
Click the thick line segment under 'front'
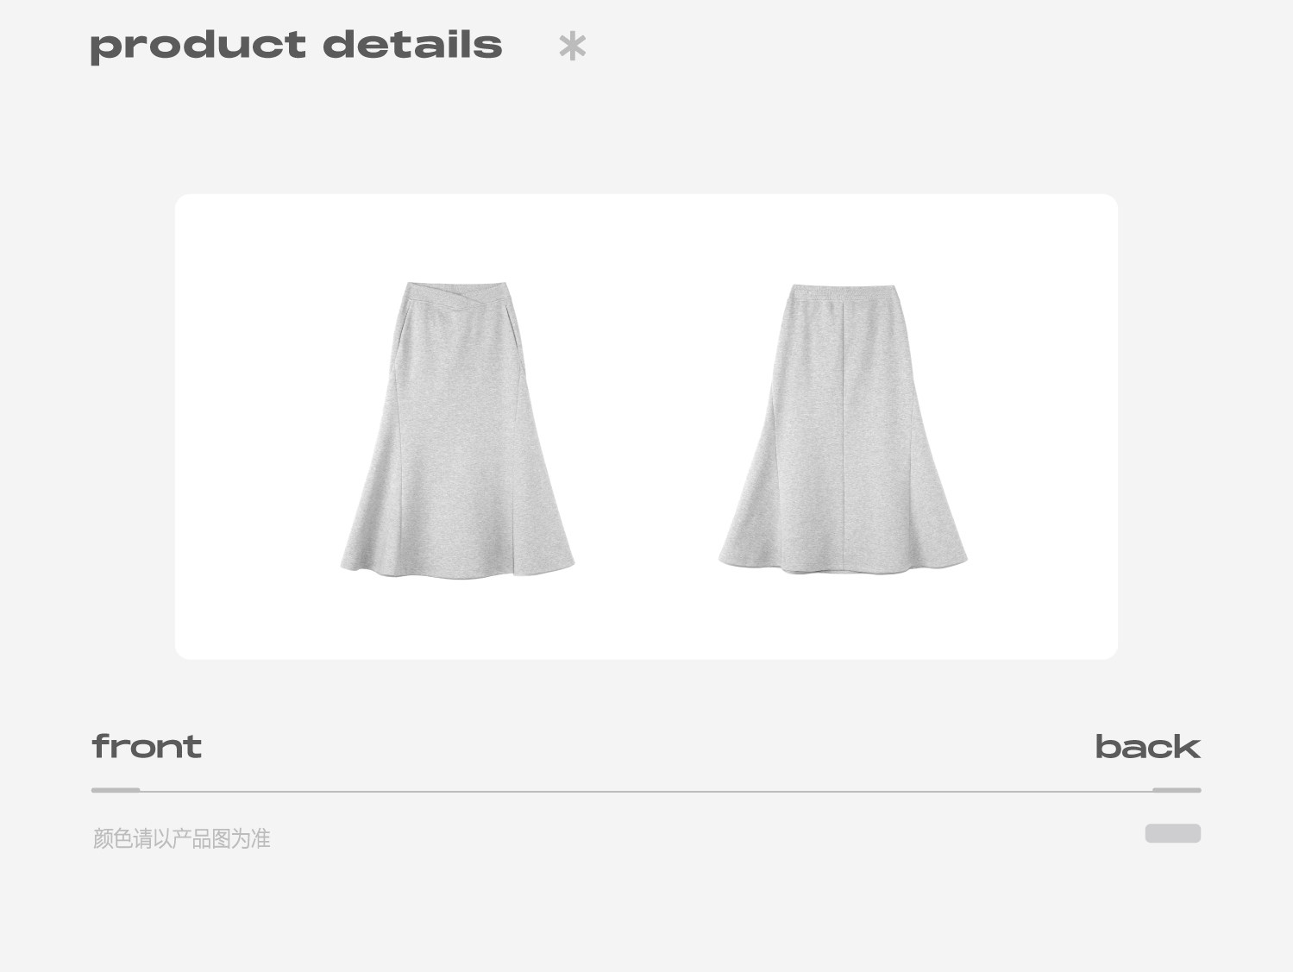click(x=116, y=789)
